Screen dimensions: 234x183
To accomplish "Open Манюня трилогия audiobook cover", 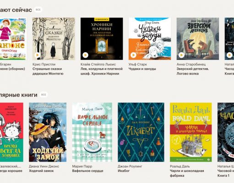I will (x=13, y=39).
